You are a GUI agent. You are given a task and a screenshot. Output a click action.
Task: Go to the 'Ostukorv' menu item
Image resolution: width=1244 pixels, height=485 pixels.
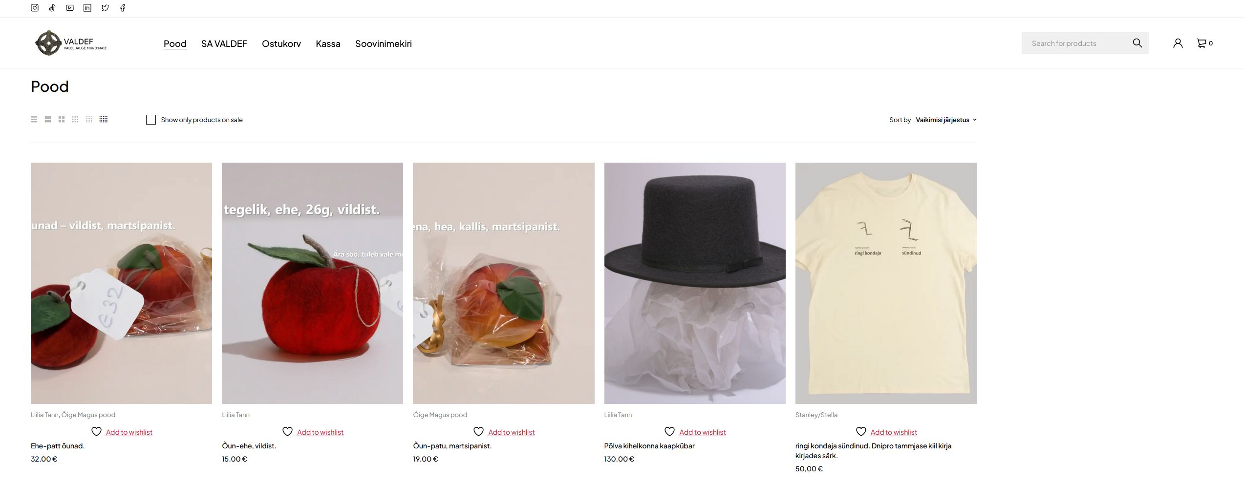tap(281, 44)
